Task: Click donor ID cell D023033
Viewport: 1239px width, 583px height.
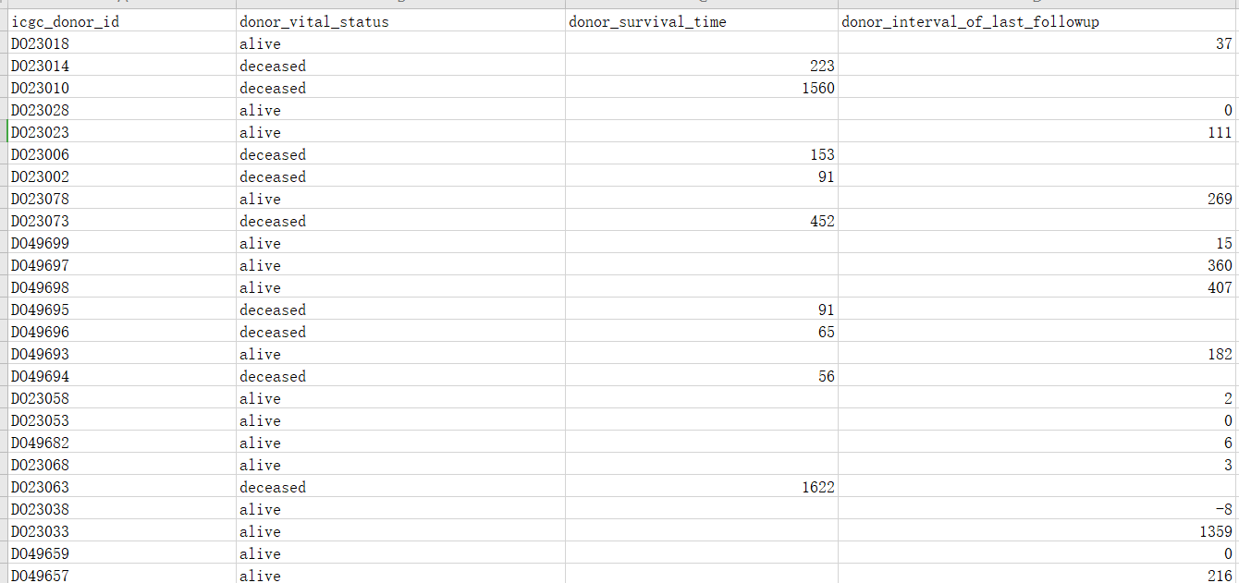Action: (x=121, y=531)
